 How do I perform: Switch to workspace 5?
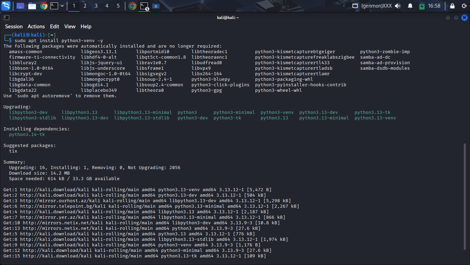118,6
